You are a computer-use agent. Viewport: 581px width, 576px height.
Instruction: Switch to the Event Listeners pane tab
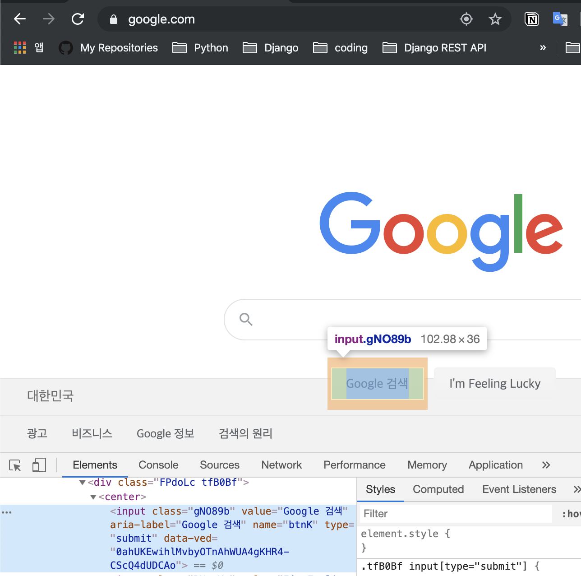tap(519, 489)
